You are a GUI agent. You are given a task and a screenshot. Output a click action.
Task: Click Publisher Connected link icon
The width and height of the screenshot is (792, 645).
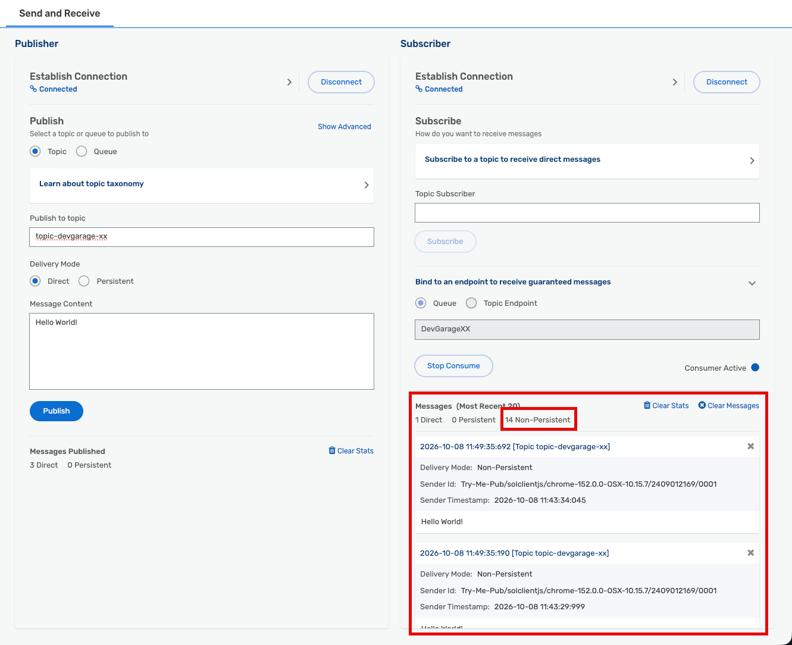[x=33, y=89]
